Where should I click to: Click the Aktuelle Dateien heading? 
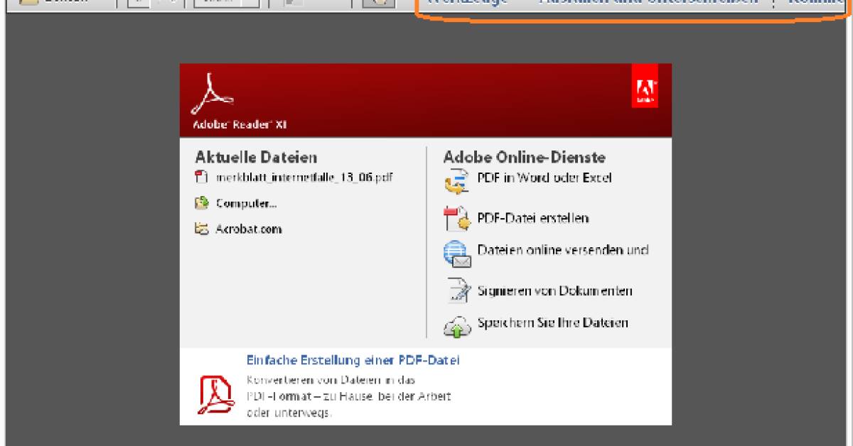(256, 158)
